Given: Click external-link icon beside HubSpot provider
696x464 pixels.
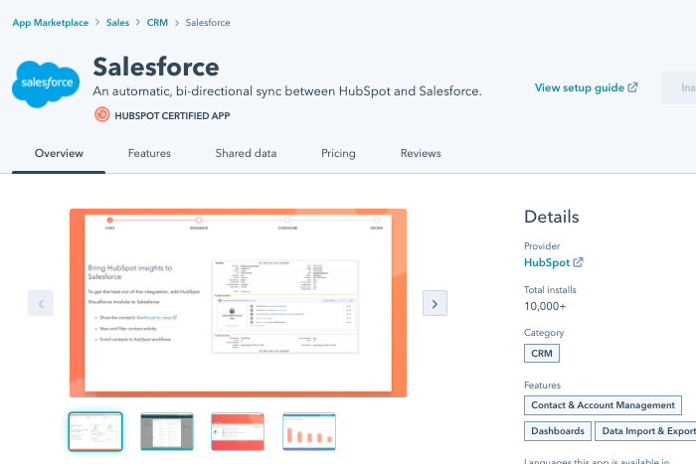Looking at the screenshot, I should click(578, 262).
